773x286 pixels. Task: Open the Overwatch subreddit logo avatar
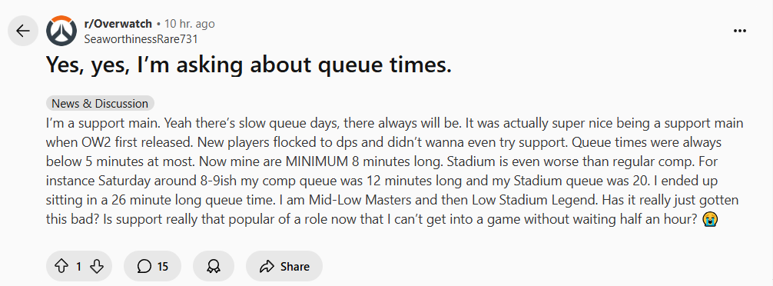coord(61,31)
